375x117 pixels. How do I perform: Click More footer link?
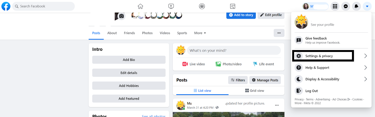click(x=298, y=103)
